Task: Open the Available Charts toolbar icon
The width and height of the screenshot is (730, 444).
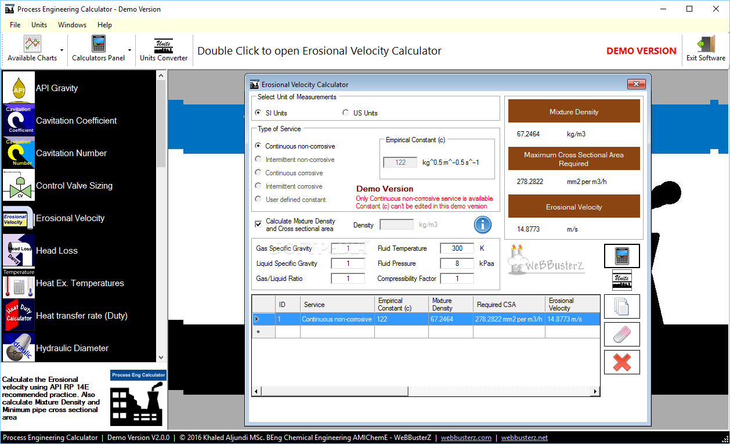Action: click(x=32, y=44)
